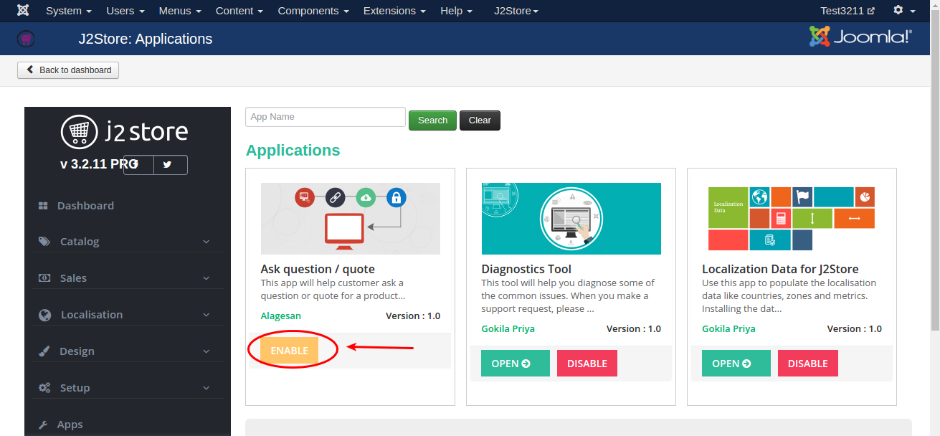
Task: Click the wrench icon beside Apps
Action: click(x=43, y=425)
